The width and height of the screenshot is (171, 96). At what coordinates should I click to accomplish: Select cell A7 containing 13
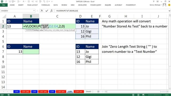(x=15, y=51)
